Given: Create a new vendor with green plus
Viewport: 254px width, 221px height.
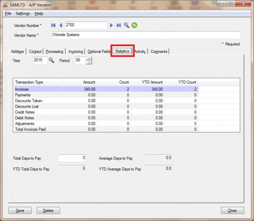Looking at the screenshot, I should coord(134,25).
